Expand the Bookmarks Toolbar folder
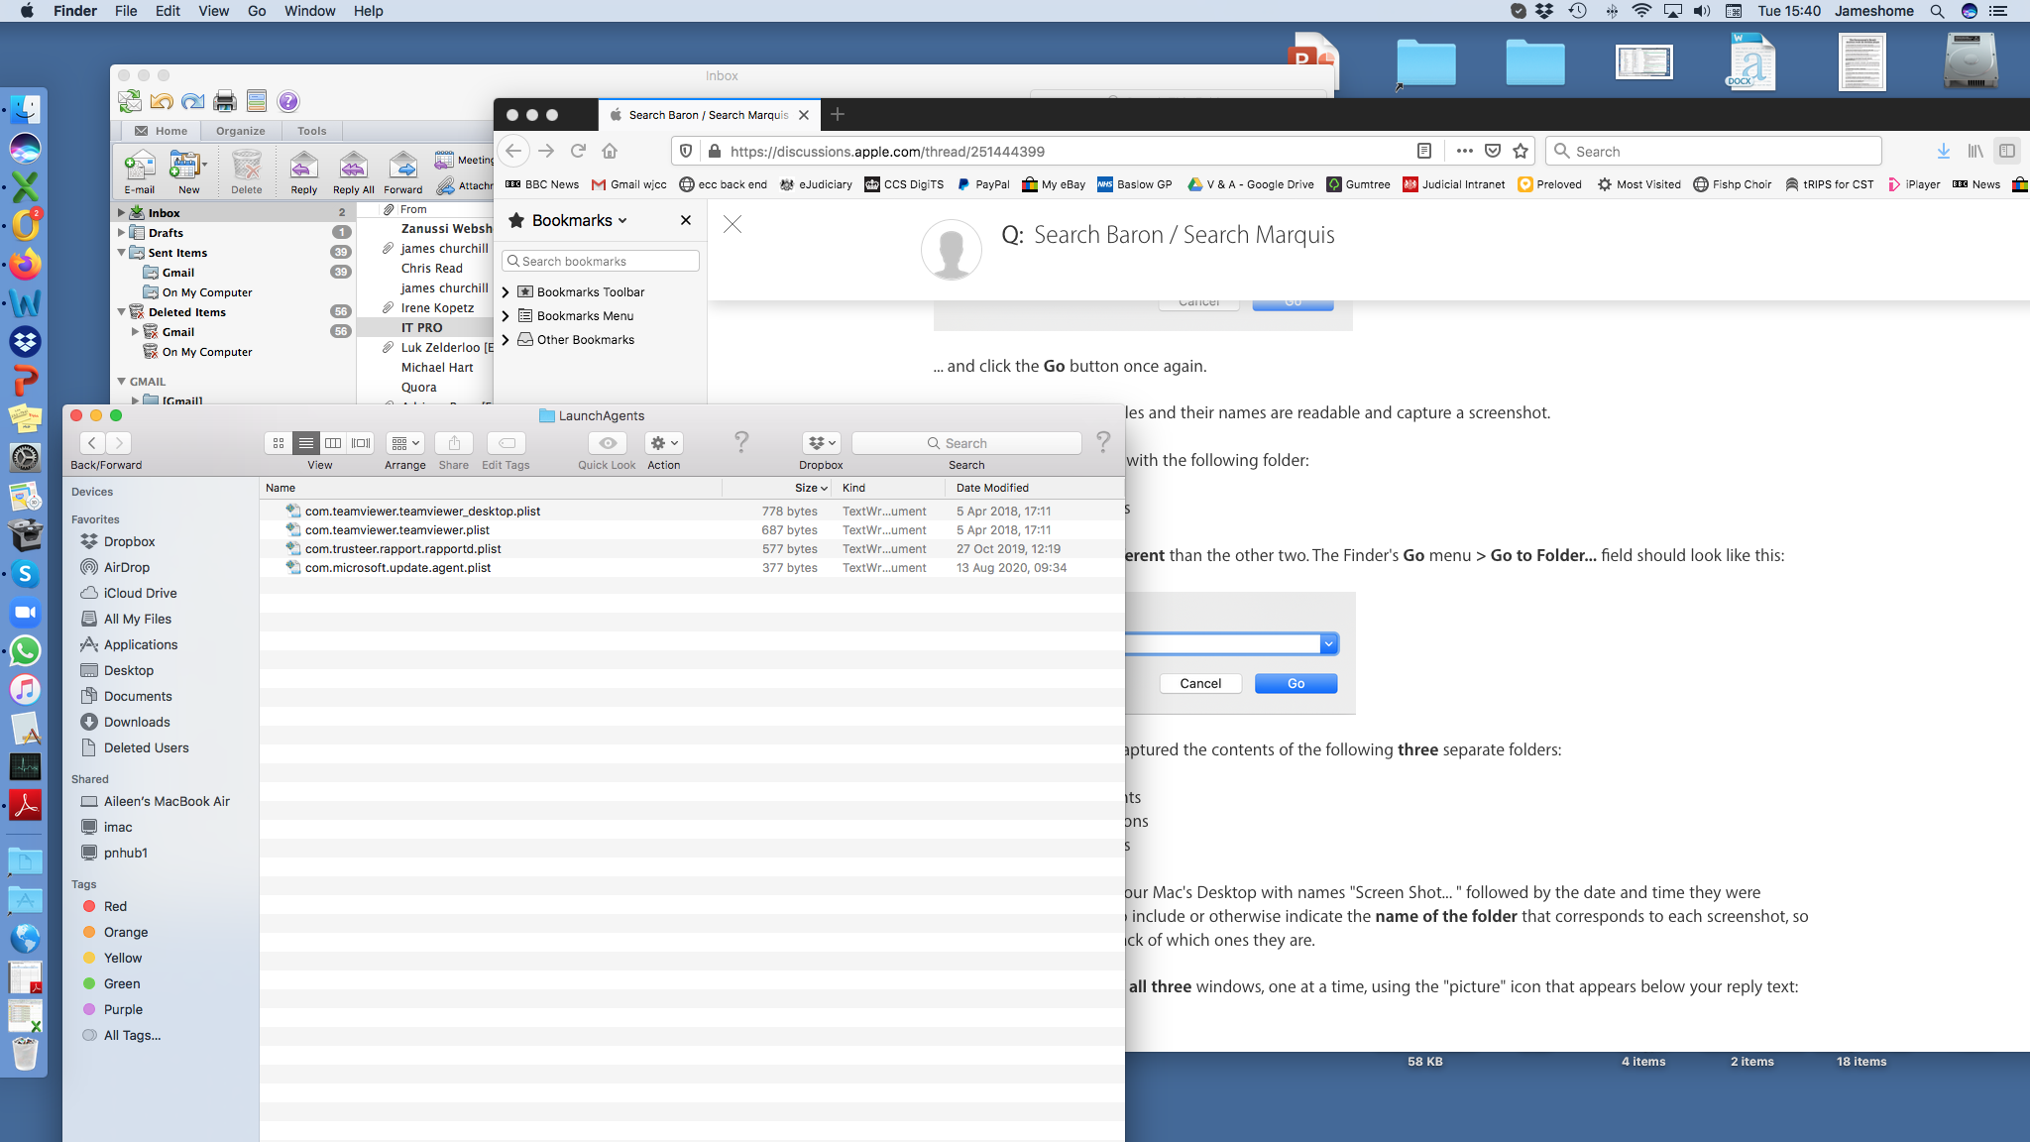 coord(506,292)
